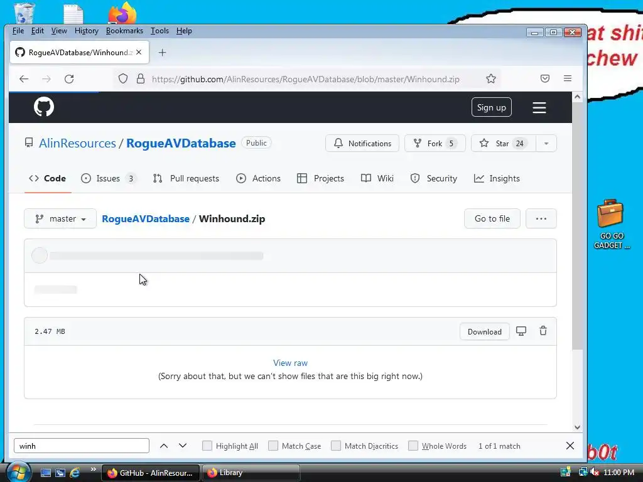Save page to Pocket

544,78
